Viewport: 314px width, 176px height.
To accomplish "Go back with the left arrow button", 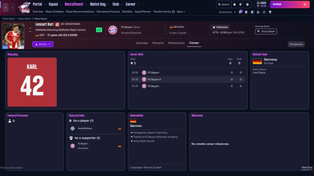I will tap(5, 8).
